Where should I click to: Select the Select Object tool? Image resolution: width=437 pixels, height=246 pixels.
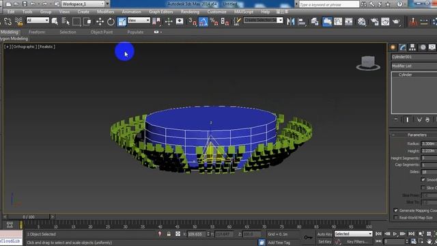pyautogui.click(x=55, y=21)
